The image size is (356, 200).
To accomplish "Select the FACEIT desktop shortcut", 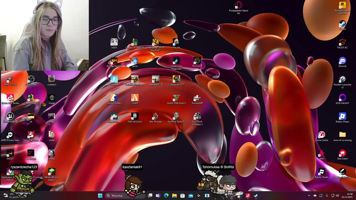I will (x=10, y=155).
